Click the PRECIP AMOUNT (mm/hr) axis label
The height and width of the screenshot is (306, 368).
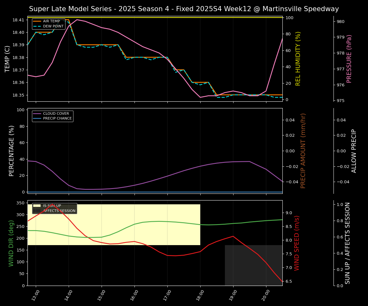303,151
